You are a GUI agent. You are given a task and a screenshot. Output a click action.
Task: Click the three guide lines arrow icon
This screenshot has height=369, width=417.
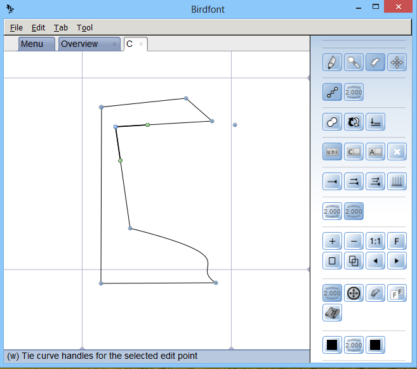pyautogui.click(x=375, y=181)
